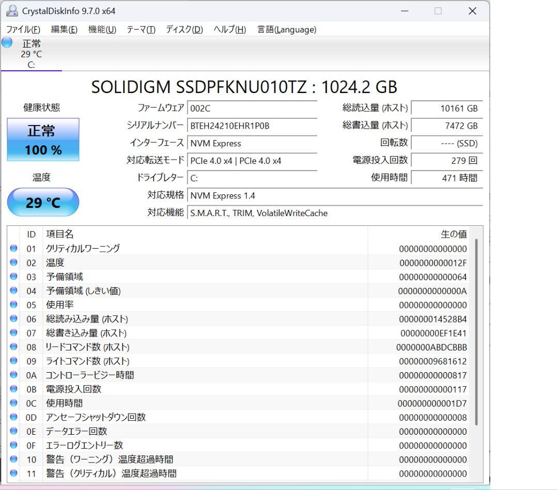The image size is (558, 490).
Task: Select the blue 正常 100% health status button
Action: [x=43, y=139]
